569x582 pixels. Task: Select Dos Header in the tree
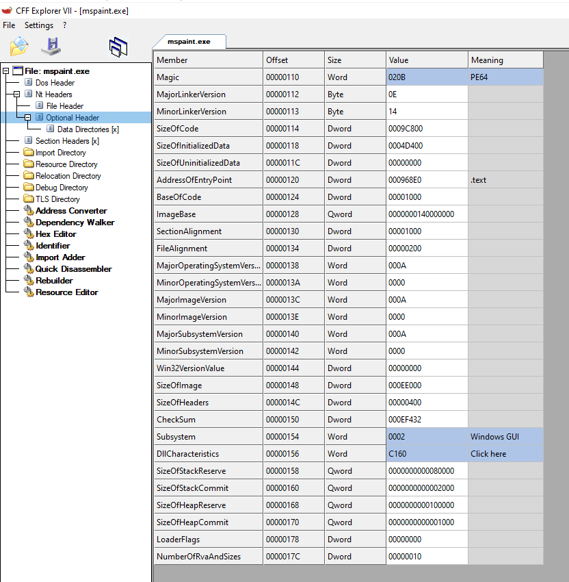[55, 82]
